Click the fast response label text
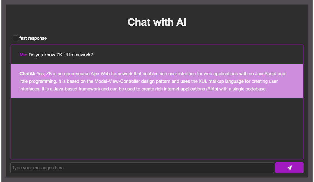This screenshot has height=182, width=314. tap(33, 38)
